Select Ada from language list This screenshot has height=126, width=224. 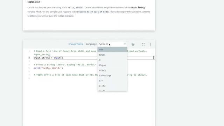click(x=112, y=50)
